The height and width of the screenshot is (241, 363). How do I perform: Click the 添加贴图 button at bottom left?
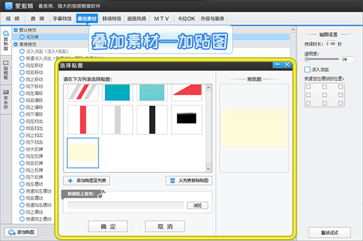[21, 232]
